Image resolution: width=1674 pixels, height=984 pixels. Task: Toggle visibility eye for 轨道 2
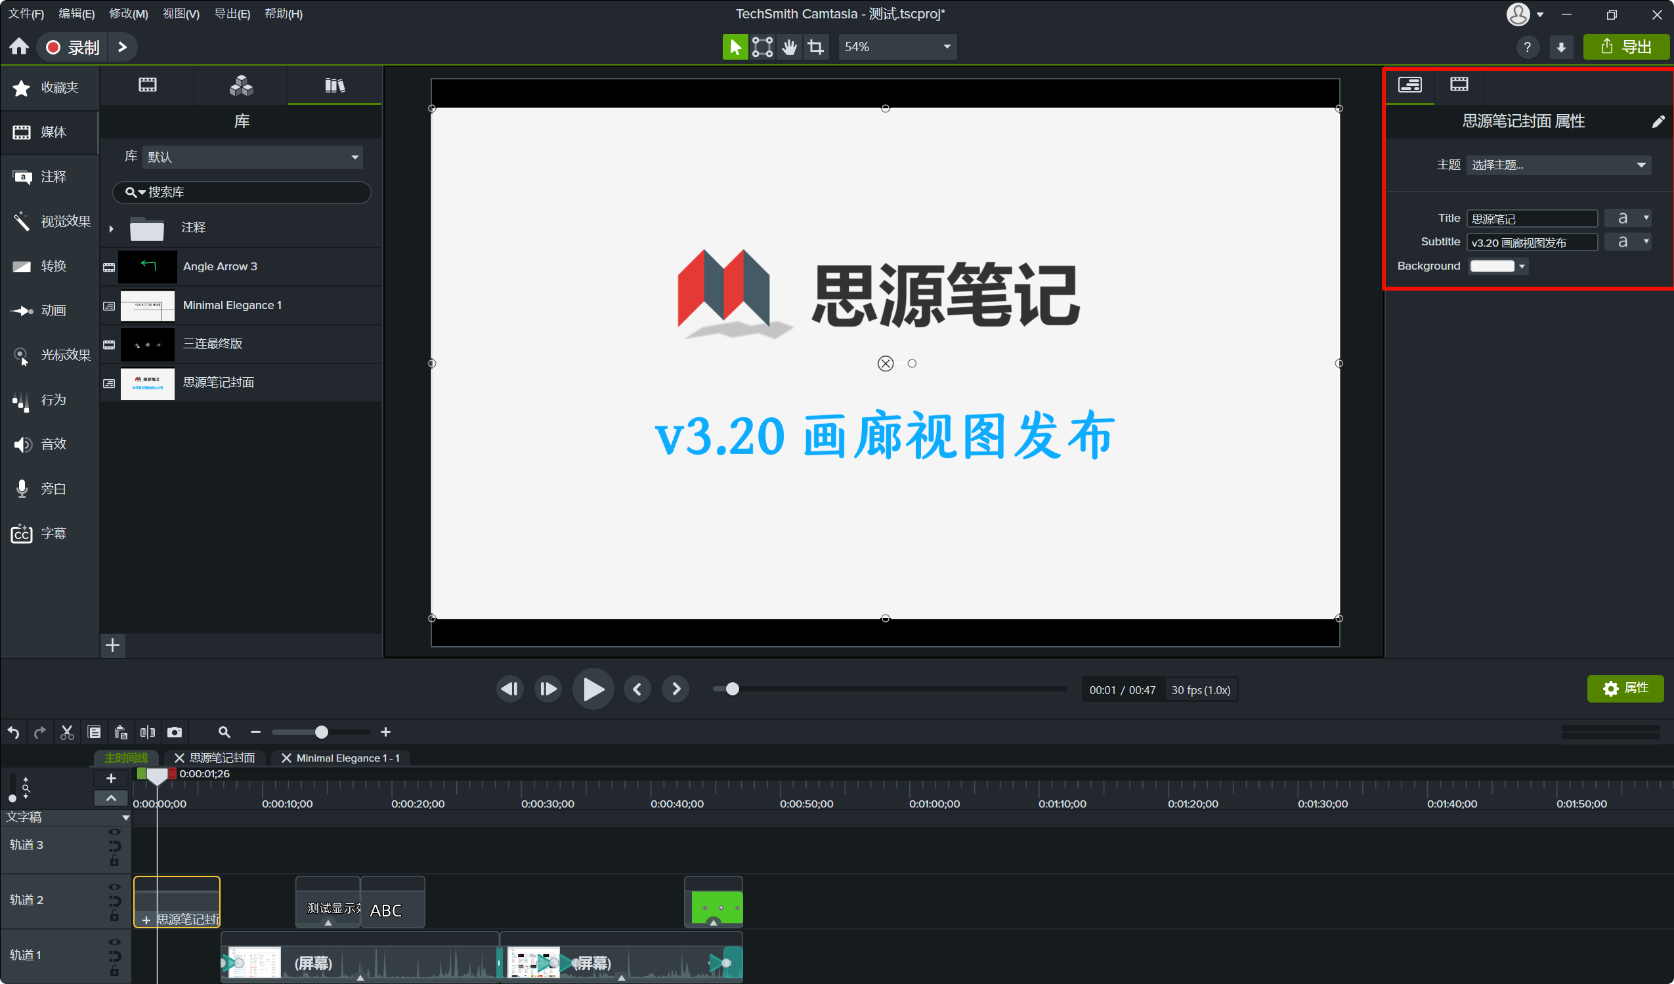pyautogui.click(x=114, y=886)
